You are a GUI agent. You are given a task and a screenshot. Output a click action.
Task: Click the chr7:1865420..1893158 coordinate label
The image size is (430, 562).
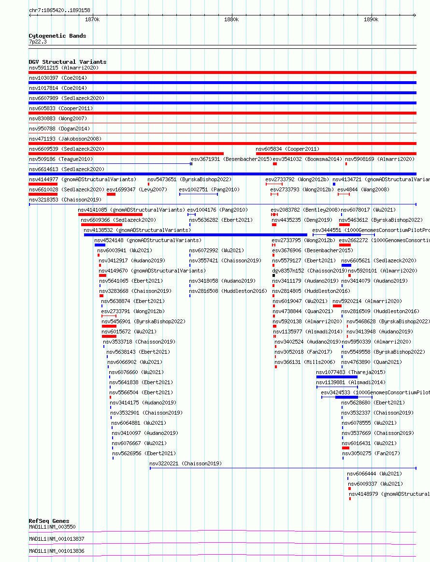click(x=59, y=11)
